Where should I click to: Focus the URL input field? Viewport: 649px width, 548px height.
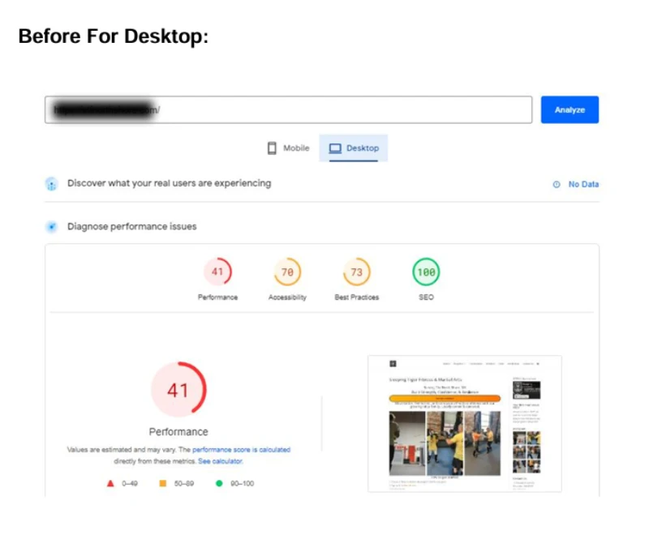click(x=289, y=109)
